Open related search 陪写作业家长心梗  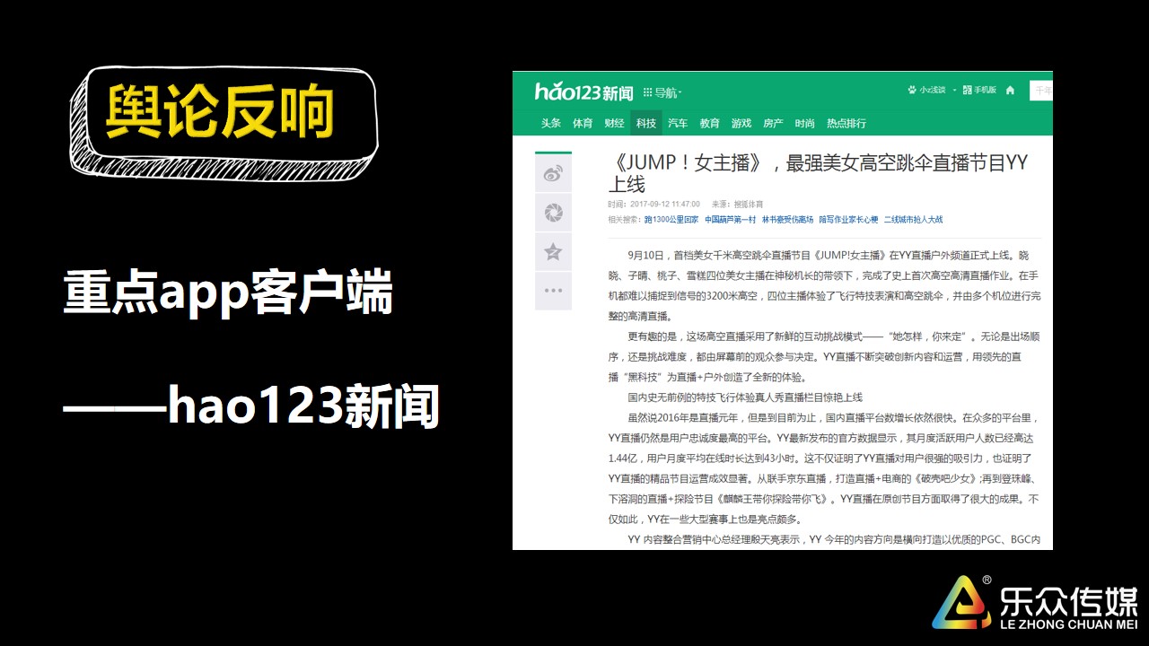tap(849, 219)
